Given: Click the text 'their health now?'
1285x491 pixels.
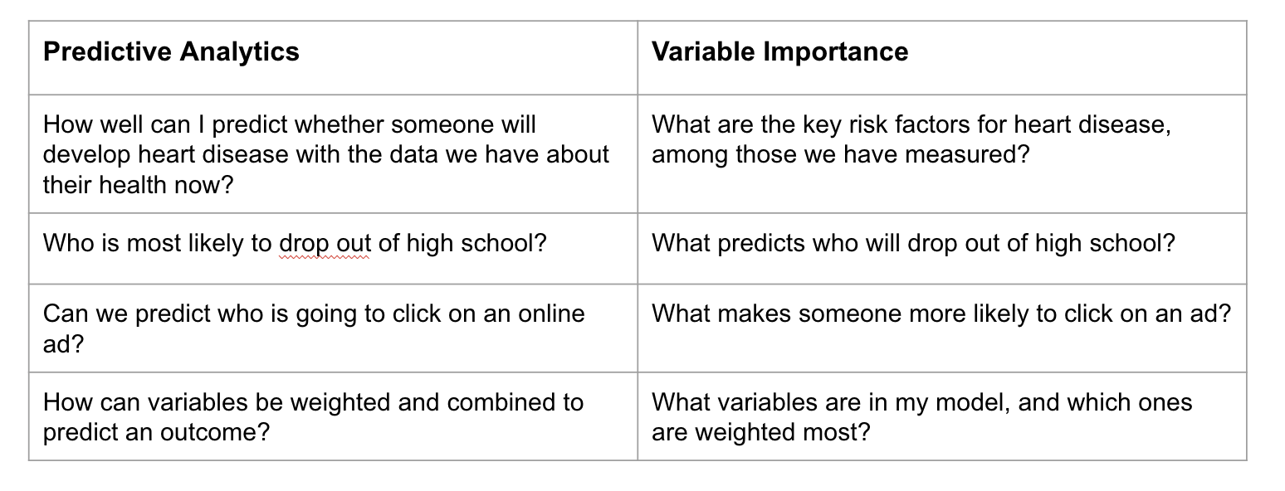Looking at the screenshot, I should [x=139, y=184].
